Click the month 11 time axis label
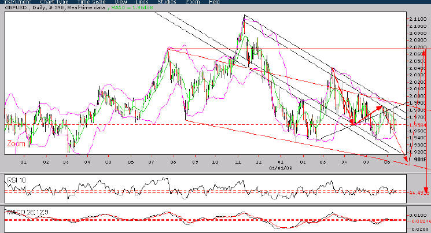The width and height of the screenshot is (431, 233). 238,162
